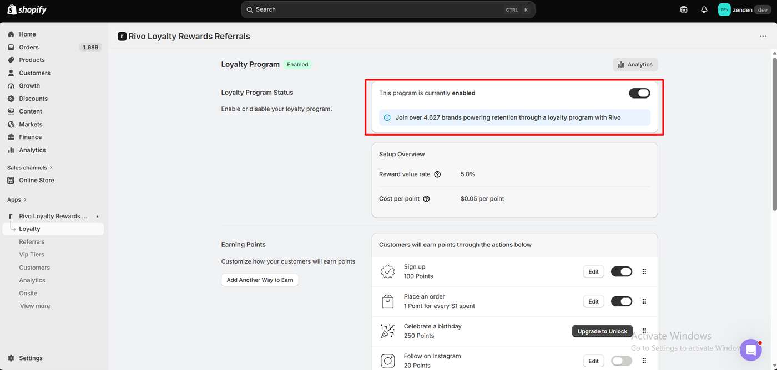Disable the loyalty program toggle
The width and height of the screenshot is (777, 370).
[x=639, y=93]
